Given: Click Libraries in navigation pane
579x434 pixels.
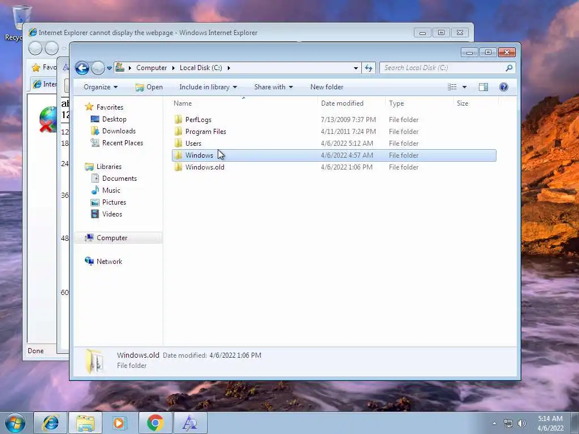Looking at the screenshot, I should click(x=109, y=167).
